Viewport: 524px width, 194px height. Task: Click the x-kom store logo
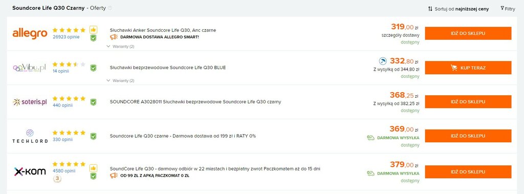pyautogui.click(x=30, y=171)
